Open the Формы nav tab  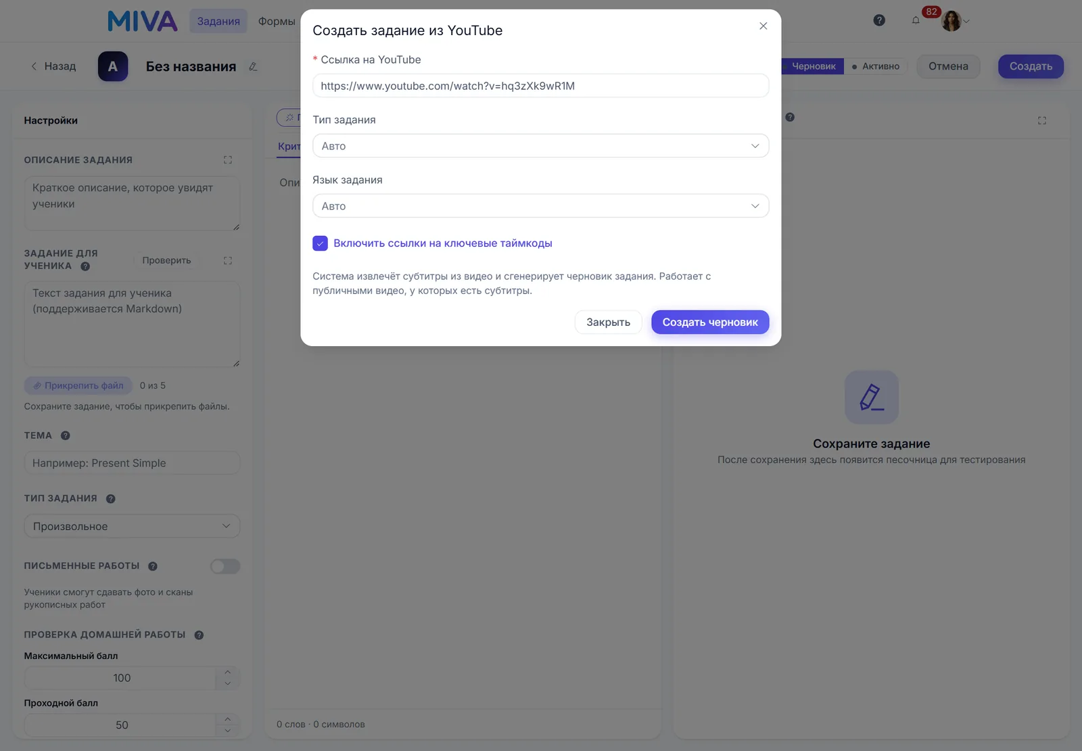click(x=277, y=21)
